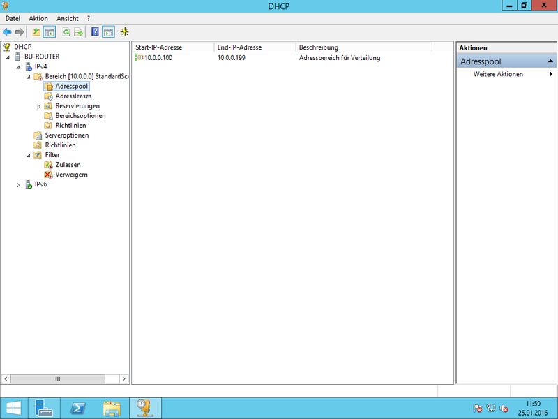Select the 10.0.0.100 address range row
This screenshot has height=419, width=558.
158,58
